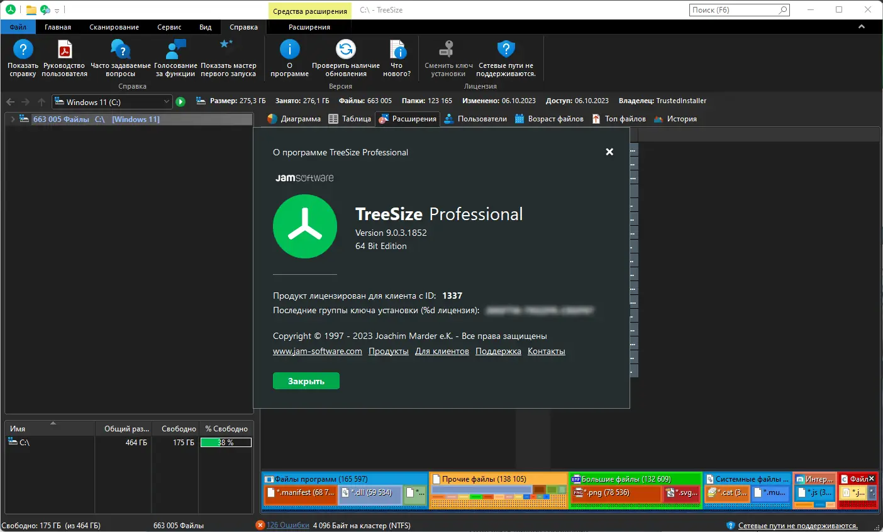Open the Продукты link
Viewport: 883px width, 532px height.
click(x=389, y=352)
